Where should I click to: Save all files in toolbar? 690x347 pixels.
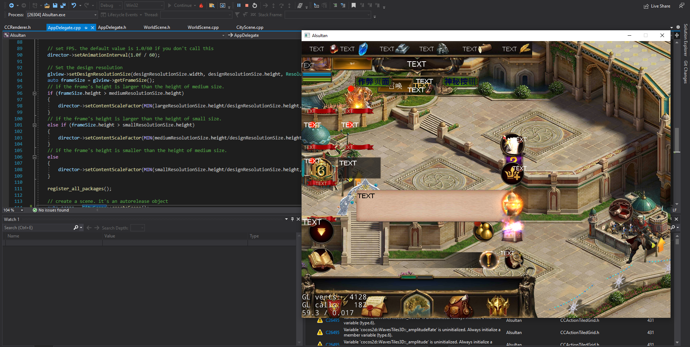63,5
